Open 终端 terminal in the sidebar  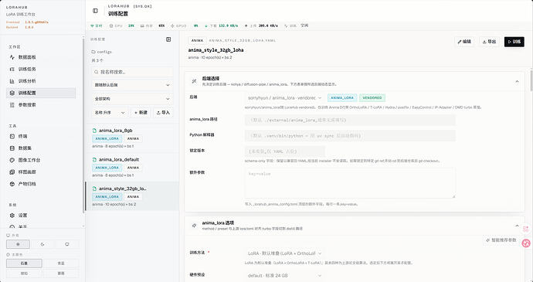[41, 136]
